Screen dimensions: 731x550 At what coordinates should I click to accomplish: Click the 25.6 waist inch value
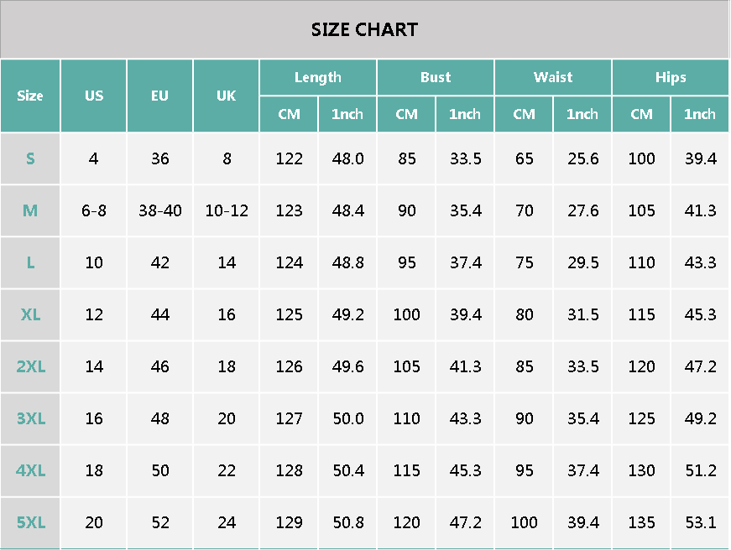[582, 158]
